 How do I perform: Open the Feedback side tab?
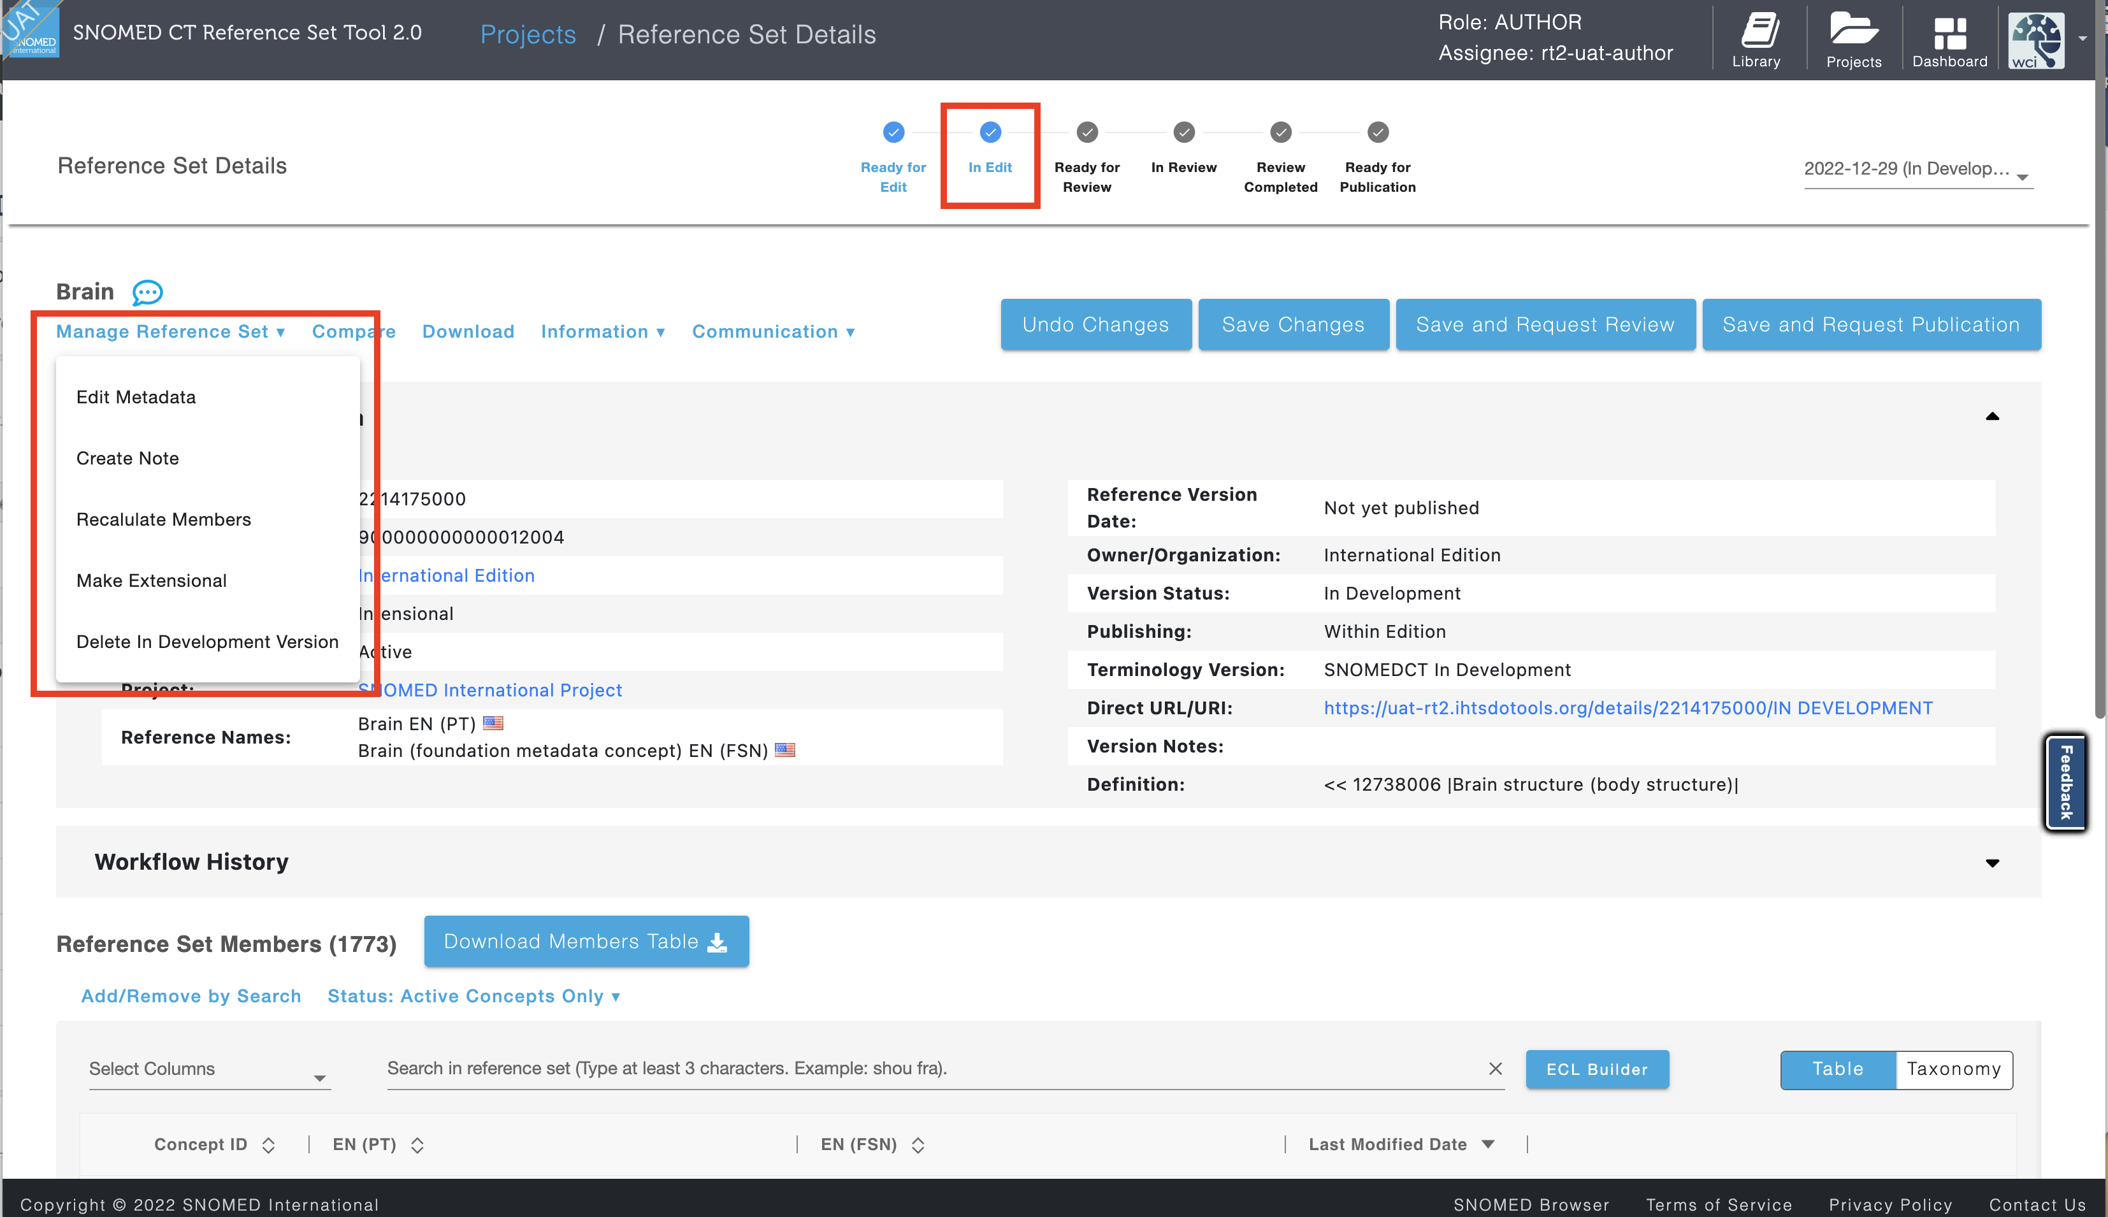2065,782
